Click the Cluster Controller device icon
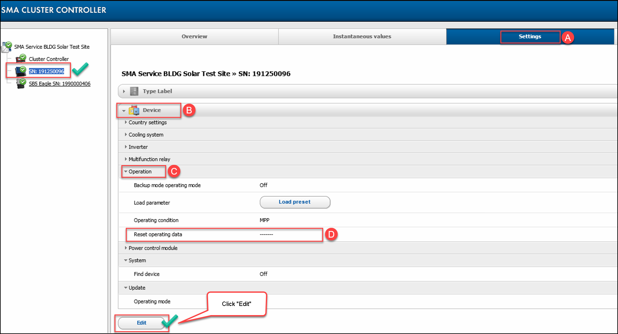 click(x=21, y=59)
